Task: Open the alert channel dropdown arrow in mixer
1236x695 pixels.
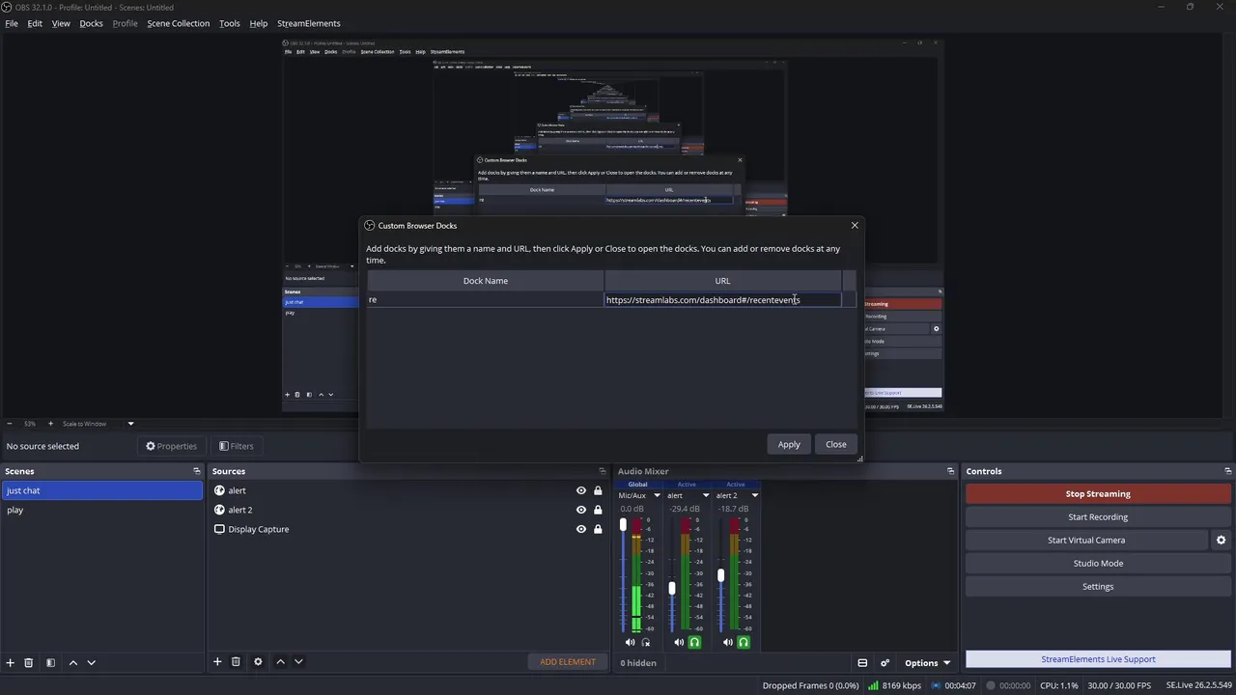Action: point(706,495)
